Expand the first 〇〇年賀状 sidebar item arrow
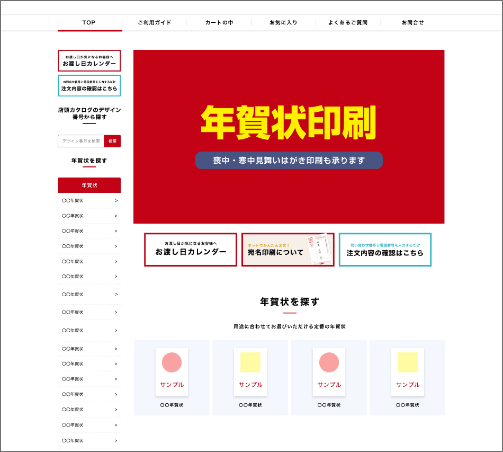This screenshot has width=503, height=452. point(116,201)
